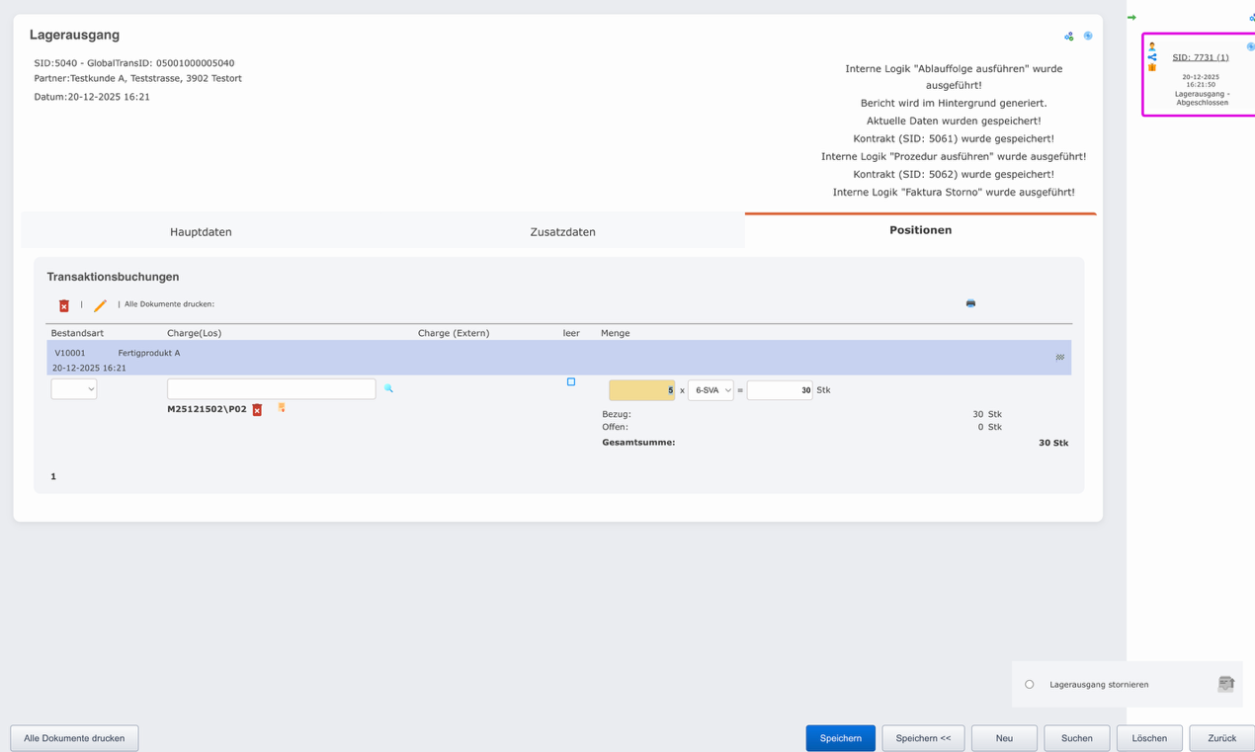Screen dimensions: 1255x752
Task: Click the share icon in the SID: 7731 card
Action: pos(1153,57)
